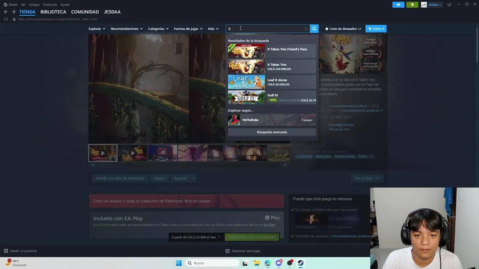Click the Ver tu lista button
479x269 pixels.
[x=367, y=178]
